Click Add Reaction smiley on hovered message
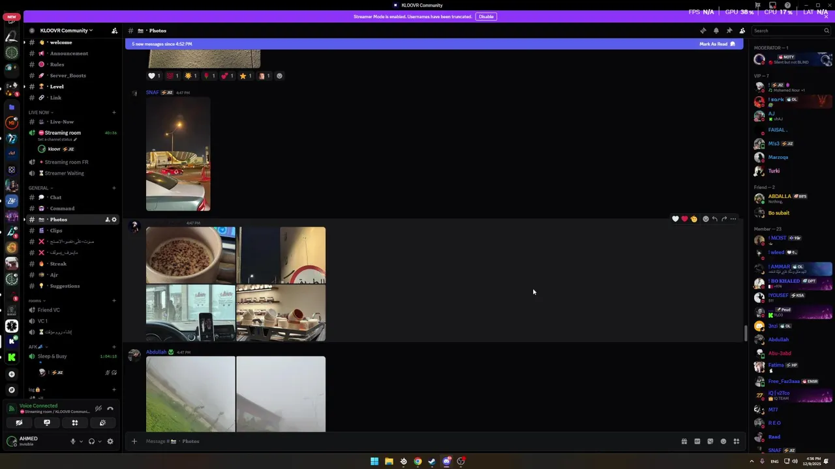Screen dimensions: 835x469 (x=706, y=219)
